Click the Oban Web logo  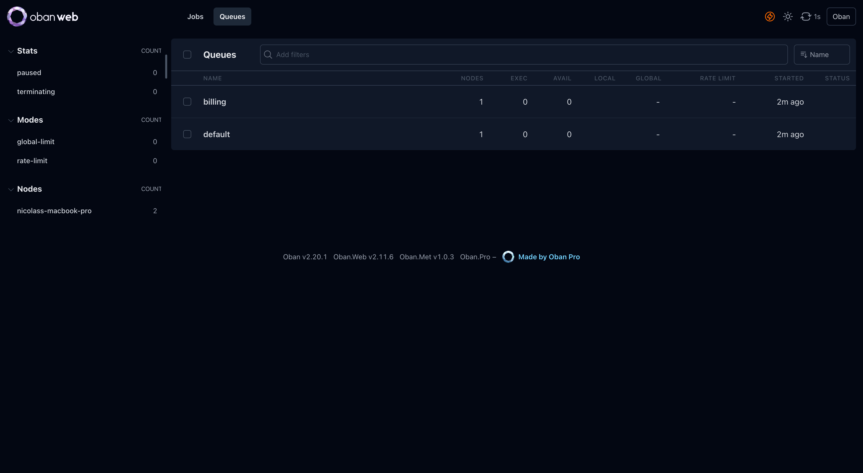[42, 16]
